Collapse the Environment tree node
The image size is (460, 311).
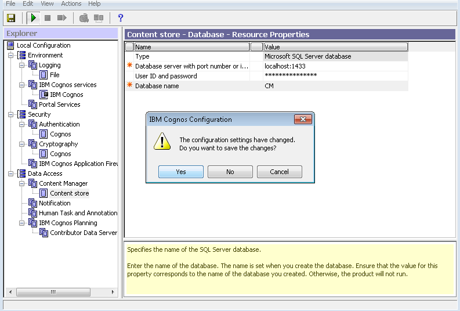point(11,55)
